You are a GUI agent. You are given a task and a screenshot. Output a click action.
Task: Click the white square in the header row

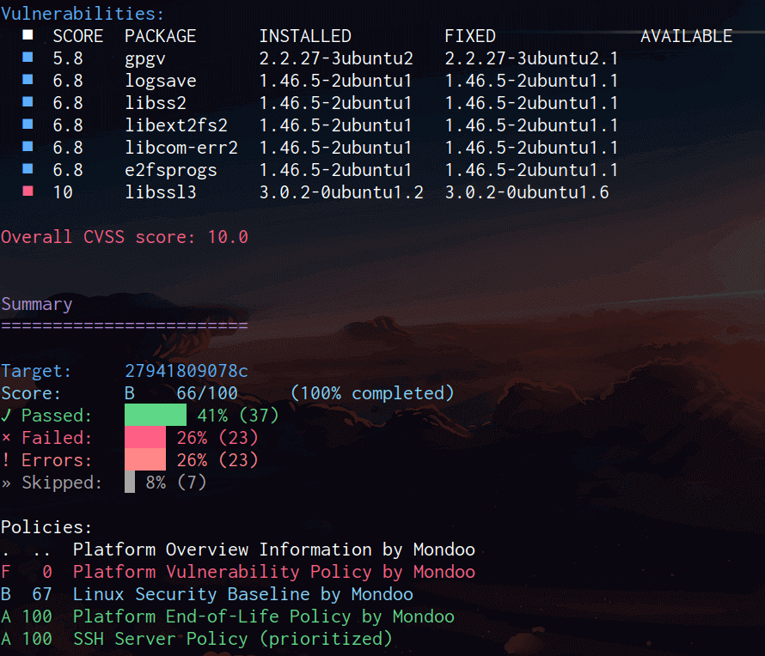click(28, 36)
